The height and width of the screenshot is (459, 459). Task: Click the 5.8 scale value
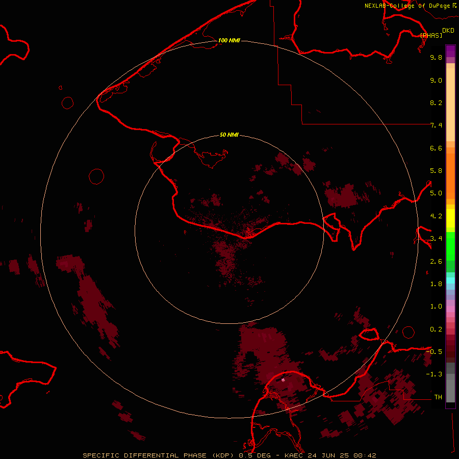pos(436,171)
